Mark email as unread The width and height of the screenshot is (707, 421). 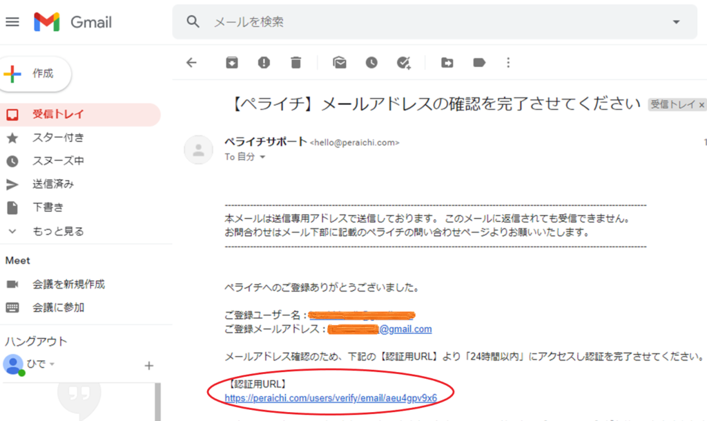340,63
